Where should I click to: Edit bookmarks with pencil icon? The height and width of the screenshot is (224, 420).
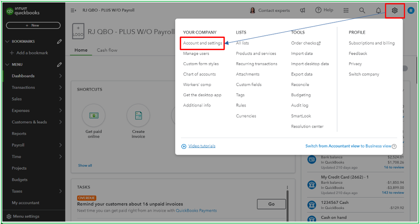59,42
